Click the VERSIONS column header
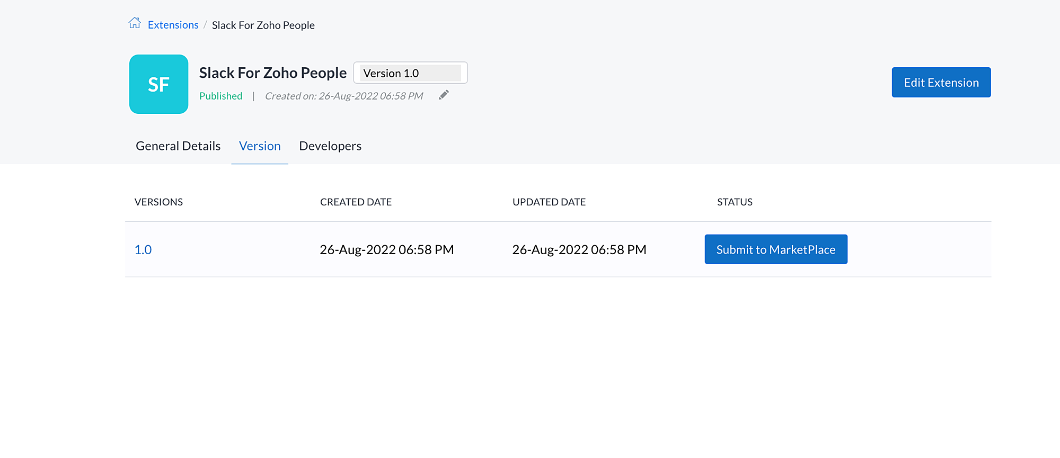 coord(158,202)
